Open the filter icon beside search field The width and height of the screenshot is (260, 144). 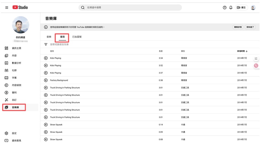[46, 44]
